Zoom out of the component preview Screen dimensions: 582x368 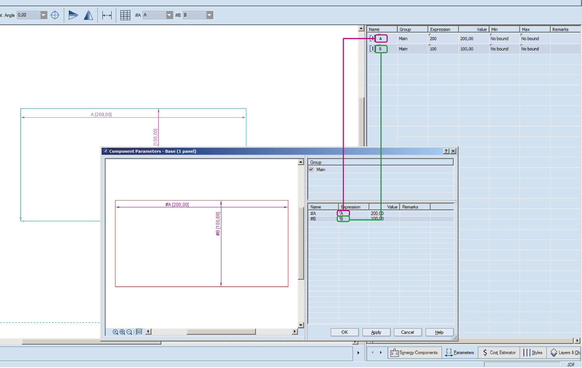point(129,332)
